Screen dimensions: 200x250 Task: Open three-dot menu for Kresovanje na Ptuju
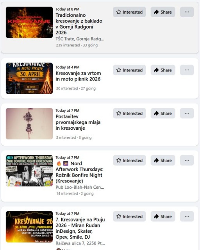(187, 216)
